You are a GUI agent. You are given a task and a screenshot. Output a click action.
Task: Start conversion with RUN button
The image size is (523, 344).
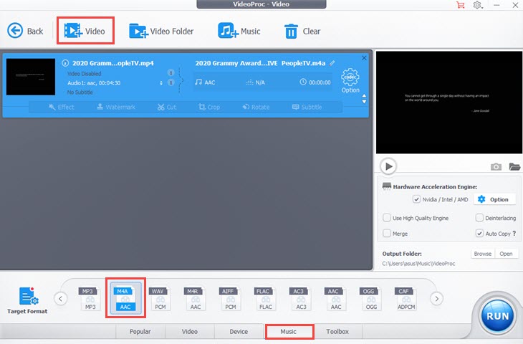point(497,315)
